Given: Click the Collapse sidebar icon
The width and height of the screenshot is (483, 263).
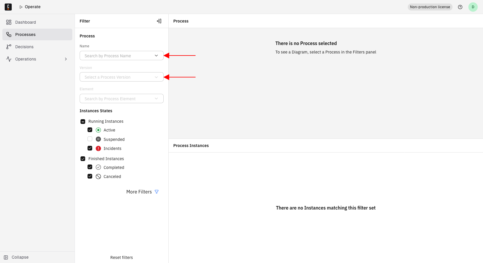Looking at the screenshot, I should [6, 257].
